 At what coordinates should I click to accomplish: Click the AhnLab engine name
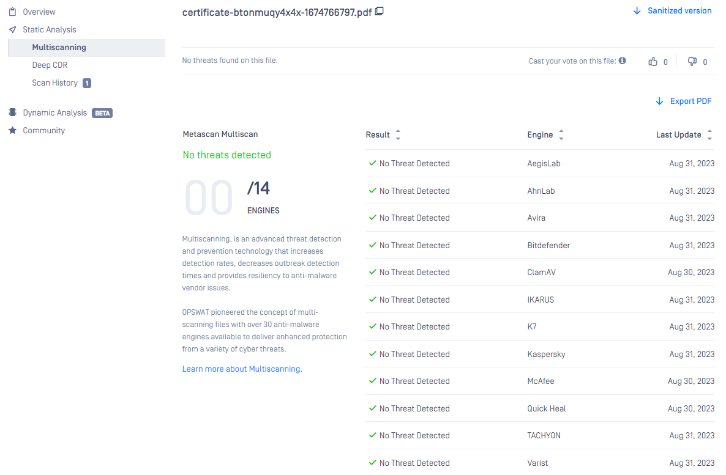[541, 191]
